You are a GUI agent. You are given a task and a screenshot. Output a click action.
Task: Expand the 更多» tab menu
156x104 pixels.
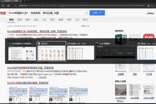pos(86,20)
